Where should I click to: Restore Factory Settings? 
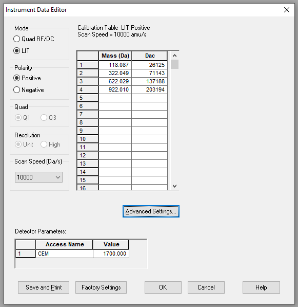click(x=101, y=287)
